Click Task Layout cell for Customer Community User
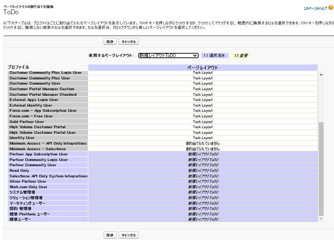The height and width of the screenshot is (240, 334). click(x=203, y=83)
